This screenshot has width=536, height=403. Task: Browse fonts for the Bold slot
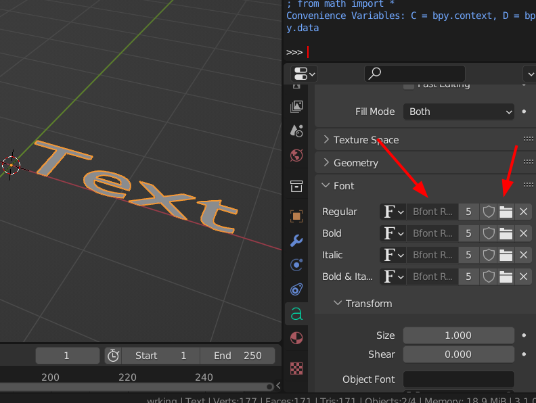393,233
